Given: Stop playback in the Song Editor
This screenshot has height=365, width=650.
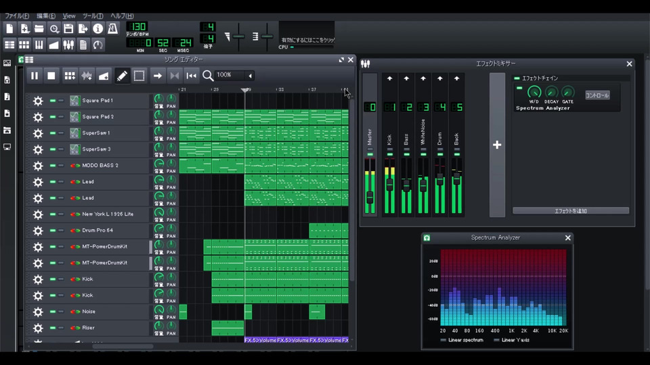Looking at the screenshot, I should [51, 76].
